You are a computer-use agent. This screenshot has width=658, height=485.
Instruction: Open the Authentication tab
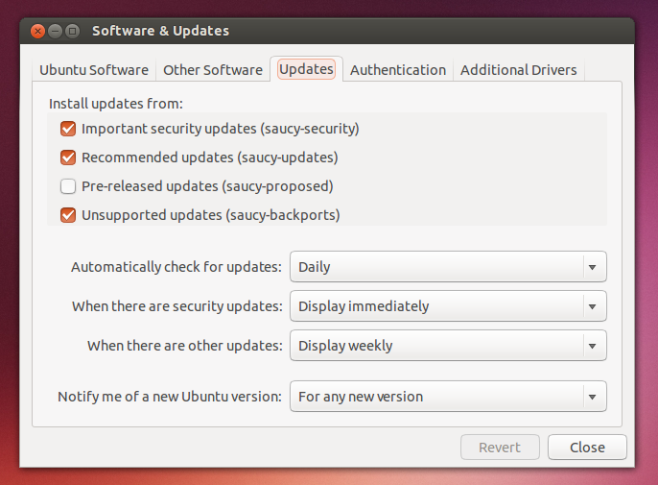pos(398,70)
